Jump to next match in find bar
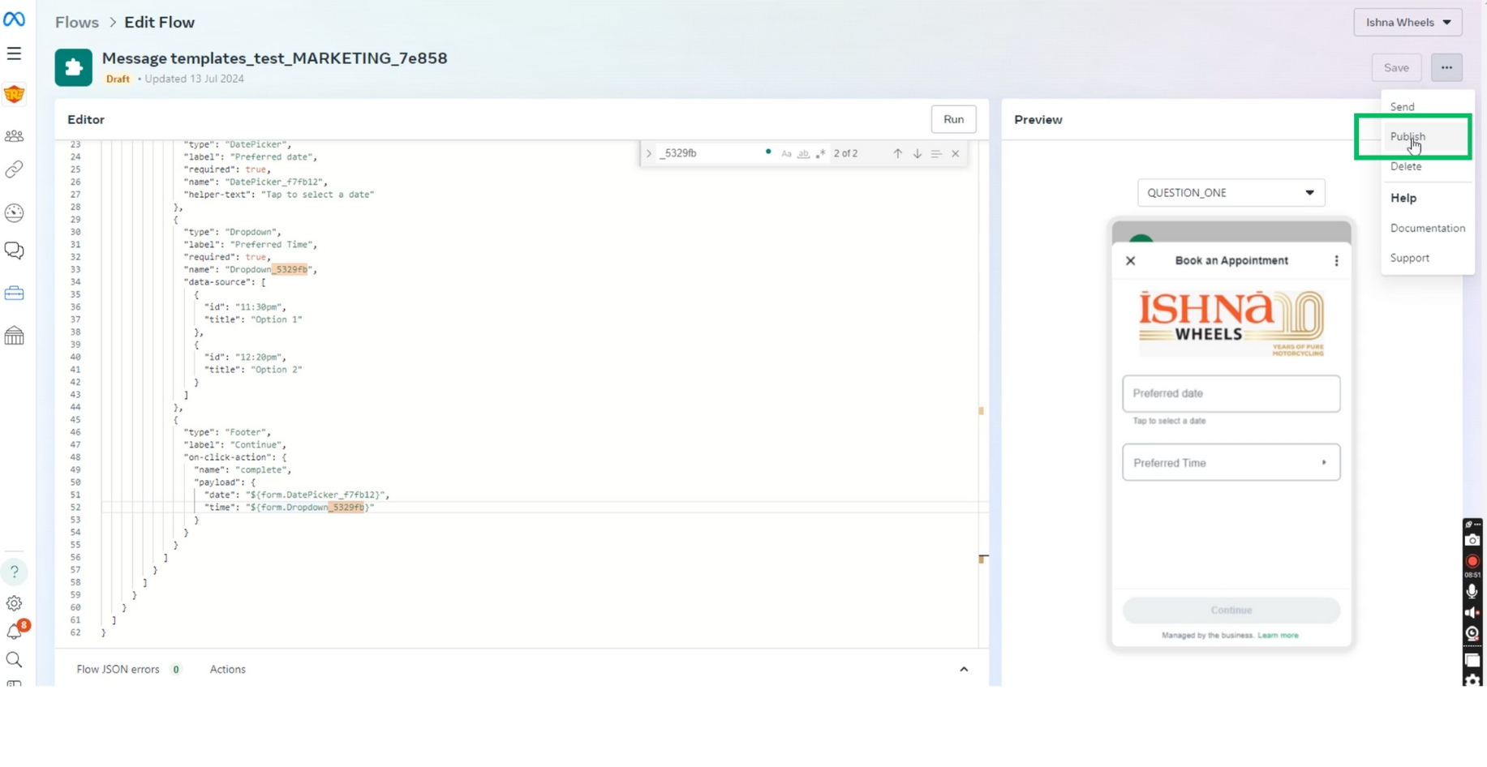This screenshot has width=1487, height=767. coord(917,153)
